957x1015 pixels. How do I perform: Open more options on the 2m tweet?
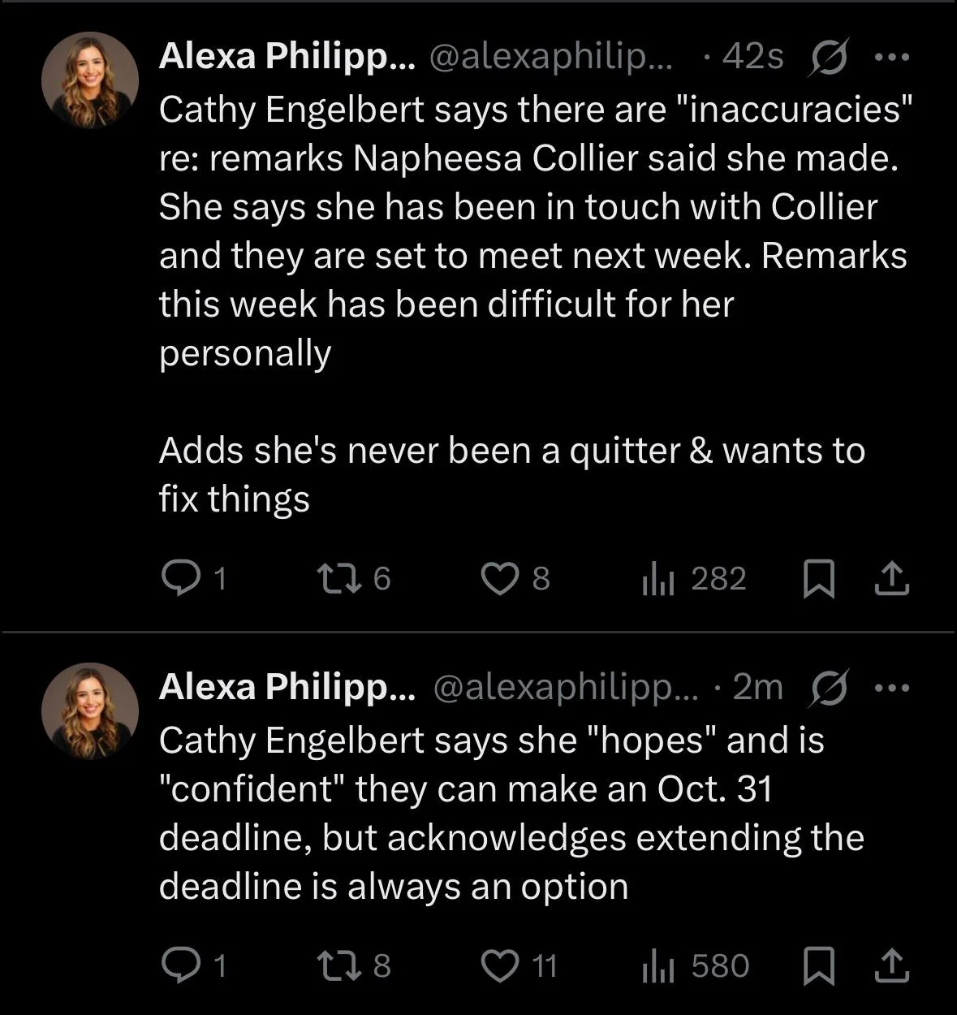pyautogui.click(x=893, y=688)
